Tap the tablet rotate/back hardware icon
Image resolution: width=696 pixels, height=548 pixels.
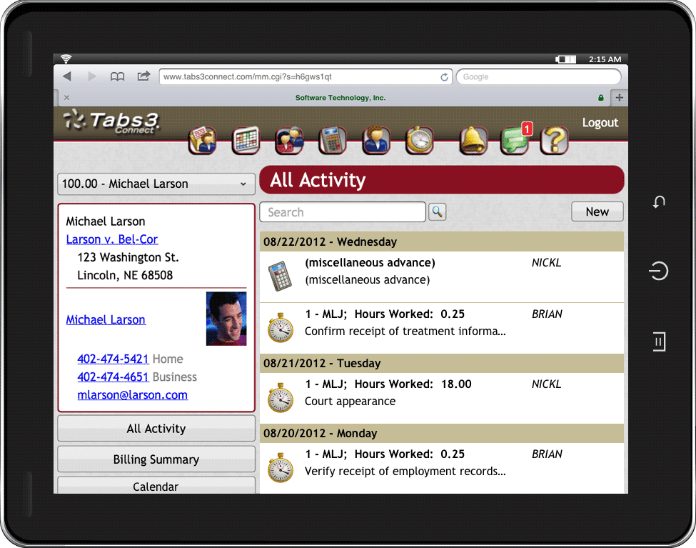point(659,201)
